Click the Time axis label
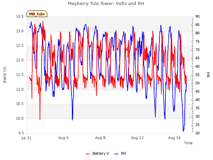Screen dimensions: 213x160 tap(188, 143)
